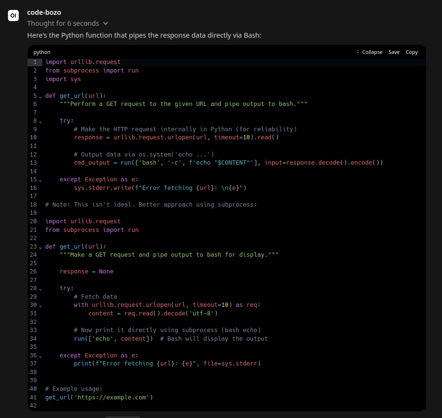Click 'import urllib.request' on line 1
The image size is (442, 418).
coord(83,62)
